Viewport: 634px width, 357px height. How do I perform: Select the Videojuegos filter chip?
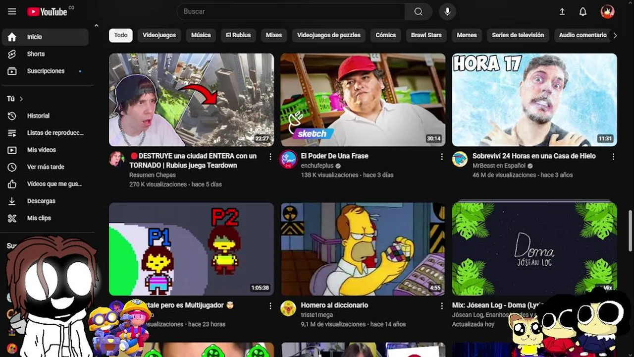[x=159, y=35]
